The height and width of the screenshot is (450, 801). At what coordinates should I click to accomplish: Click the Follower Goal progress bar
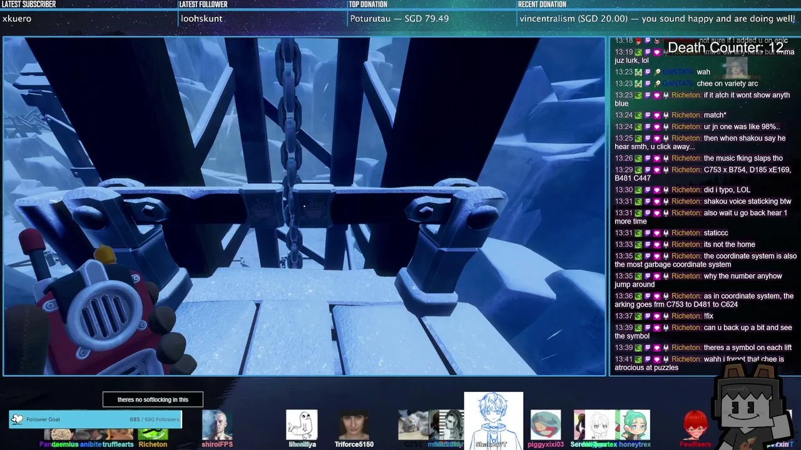coord(95,419)
